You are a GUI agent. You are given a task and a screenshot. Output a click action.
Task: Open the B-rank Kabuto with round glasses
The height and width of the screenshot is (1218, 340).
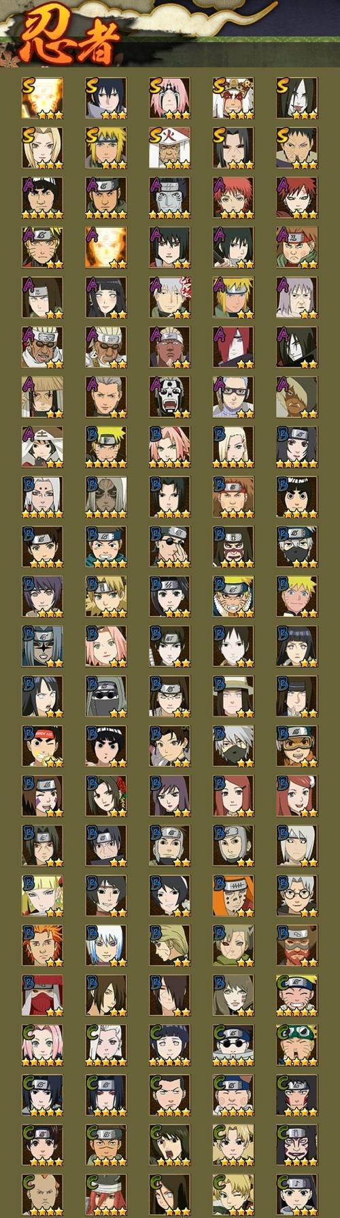(296, 896)
